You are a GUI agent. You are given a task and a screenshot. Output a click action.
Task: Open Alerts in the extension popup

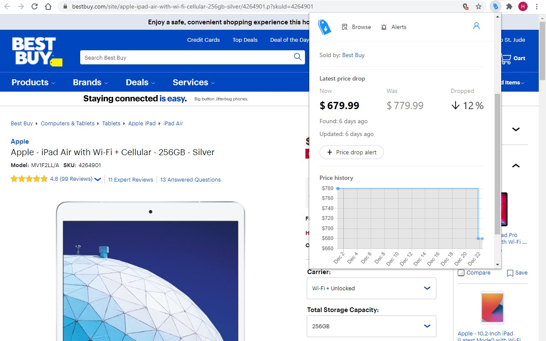coord(394,27)
